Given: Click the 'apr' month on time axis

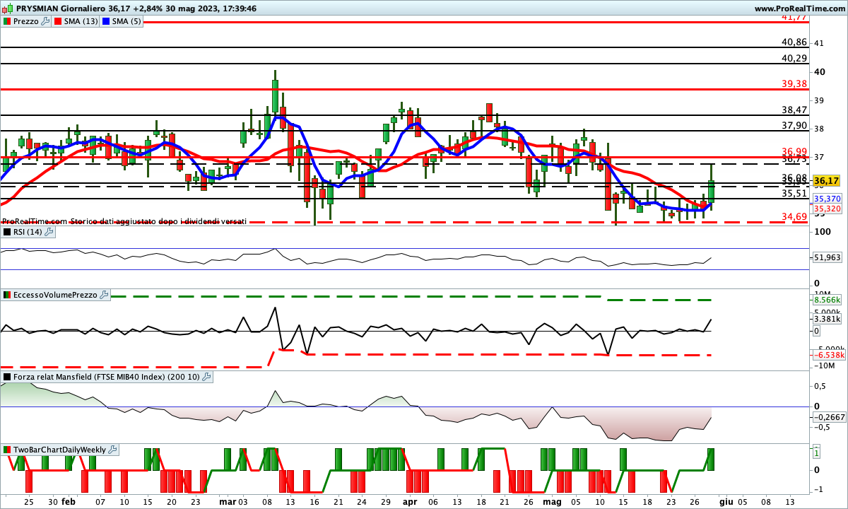Looking at the screenshot, I should tap(410, 501).
